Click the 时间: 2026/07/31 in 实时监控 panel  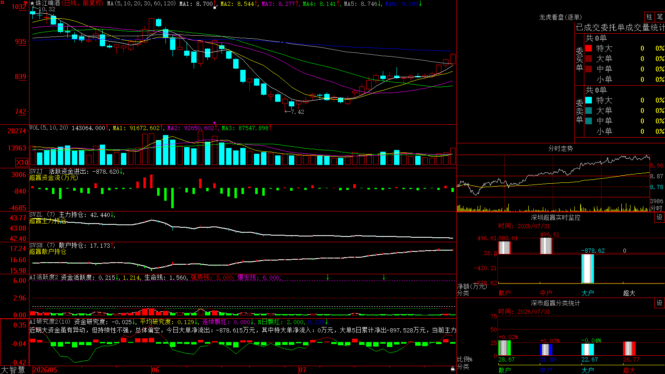[524, 226]
